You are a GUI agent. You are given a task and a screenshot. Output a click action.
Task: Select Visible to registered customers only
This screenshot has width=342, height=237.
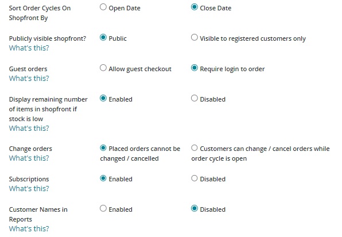tap(195, 37)
